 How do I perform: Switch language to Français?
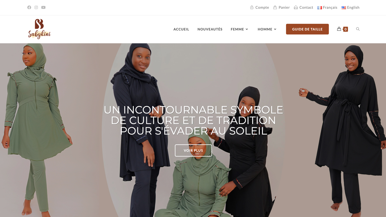pyautogui.click(x=327, y=7)
